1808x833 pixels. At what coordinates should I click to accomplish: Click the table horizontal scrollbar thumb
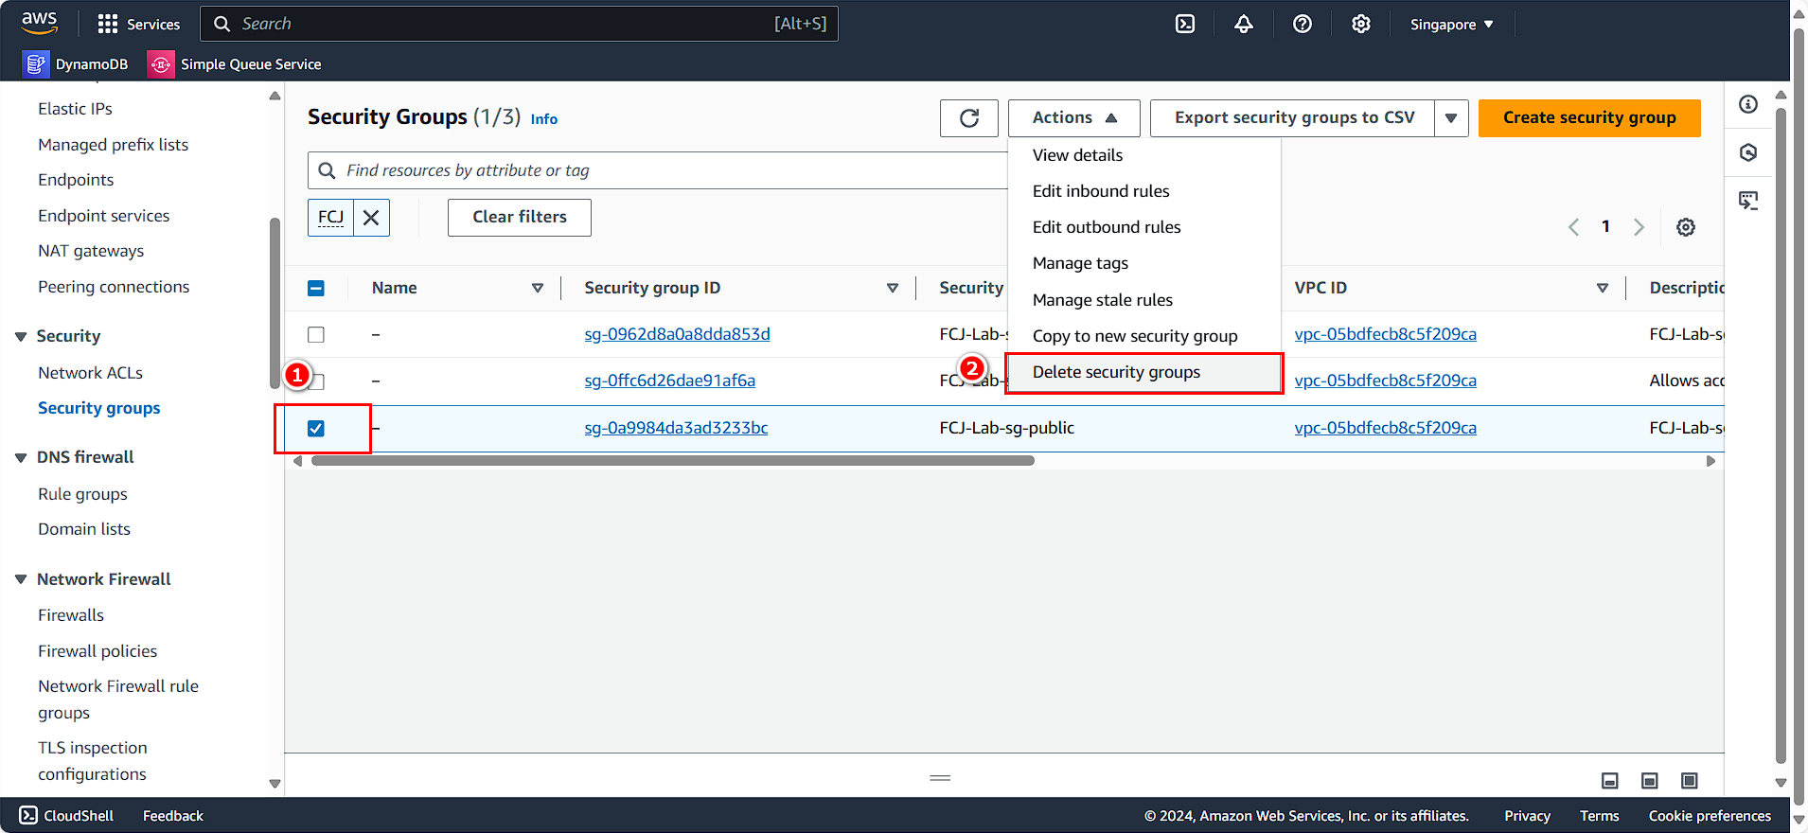(673, 461)
